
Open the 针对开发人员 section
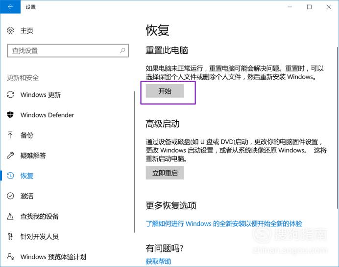[39, 237]
